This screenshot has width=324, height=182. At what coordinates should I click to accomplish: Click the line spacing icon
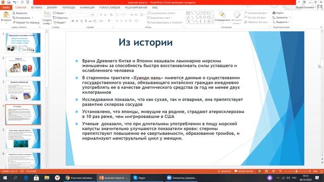[142, 15]
